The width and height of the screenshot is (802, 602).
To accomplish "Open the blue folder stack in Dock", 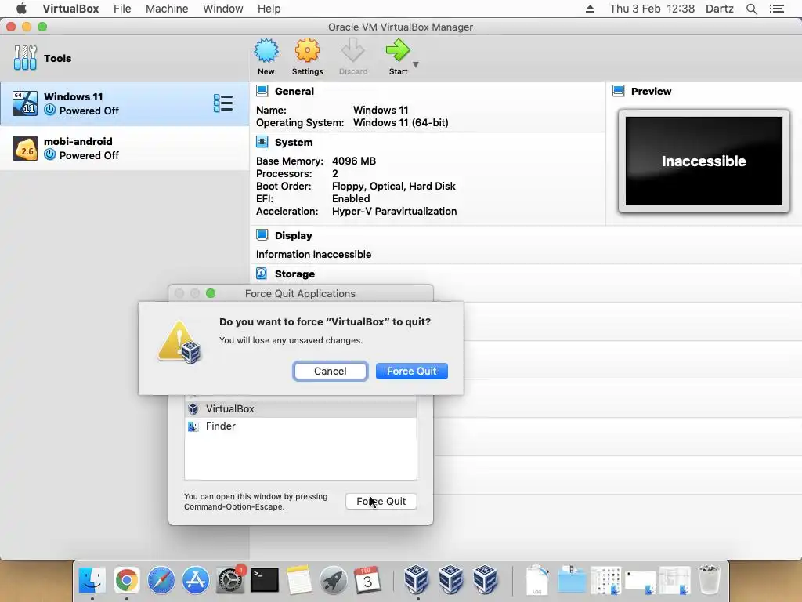I will point(571,579).
